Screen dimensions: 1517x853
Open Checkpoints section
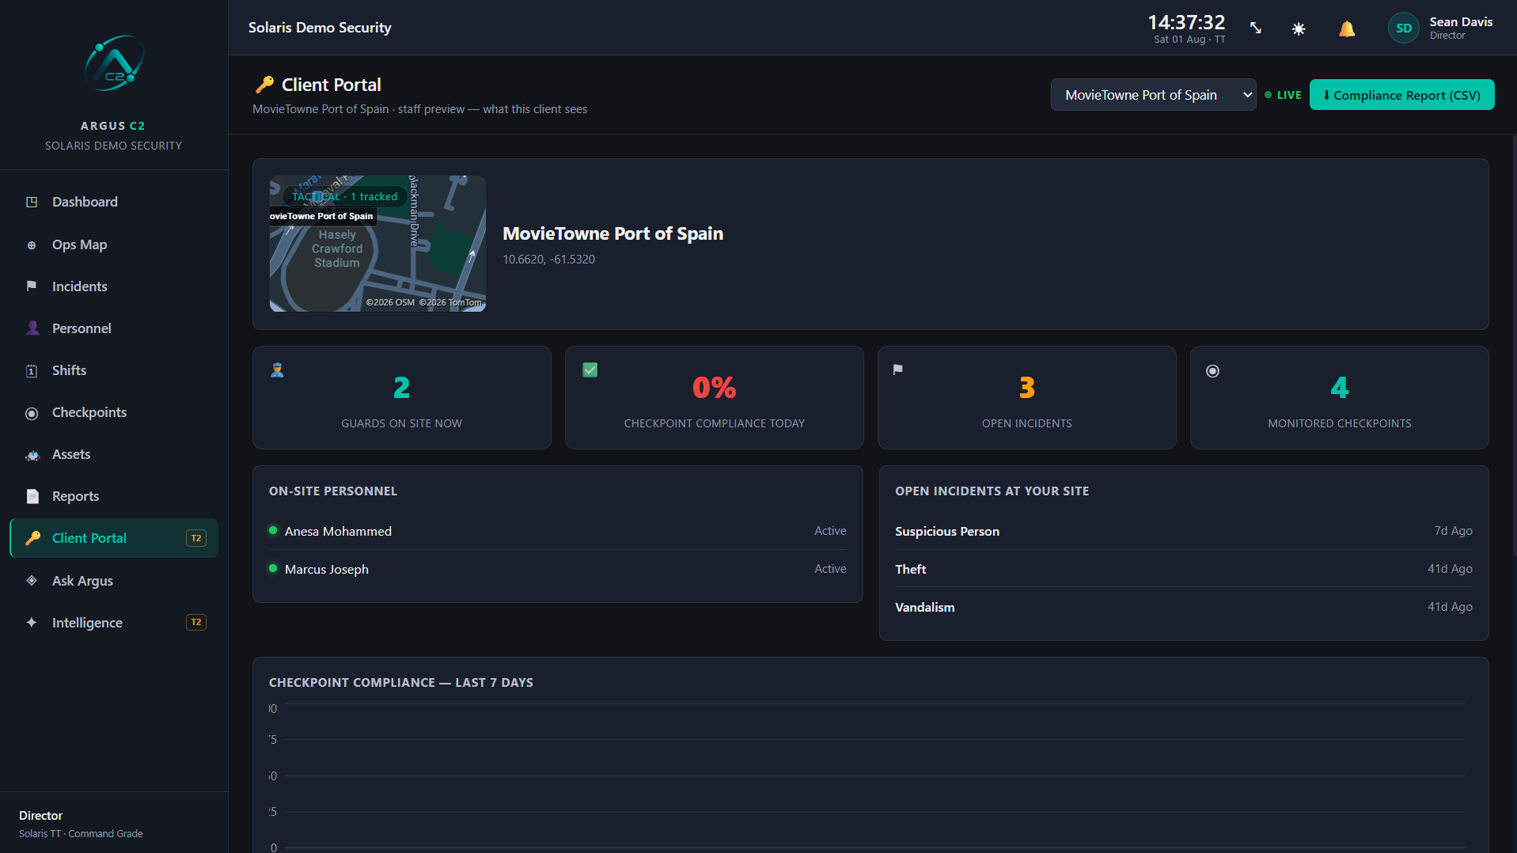114,413
